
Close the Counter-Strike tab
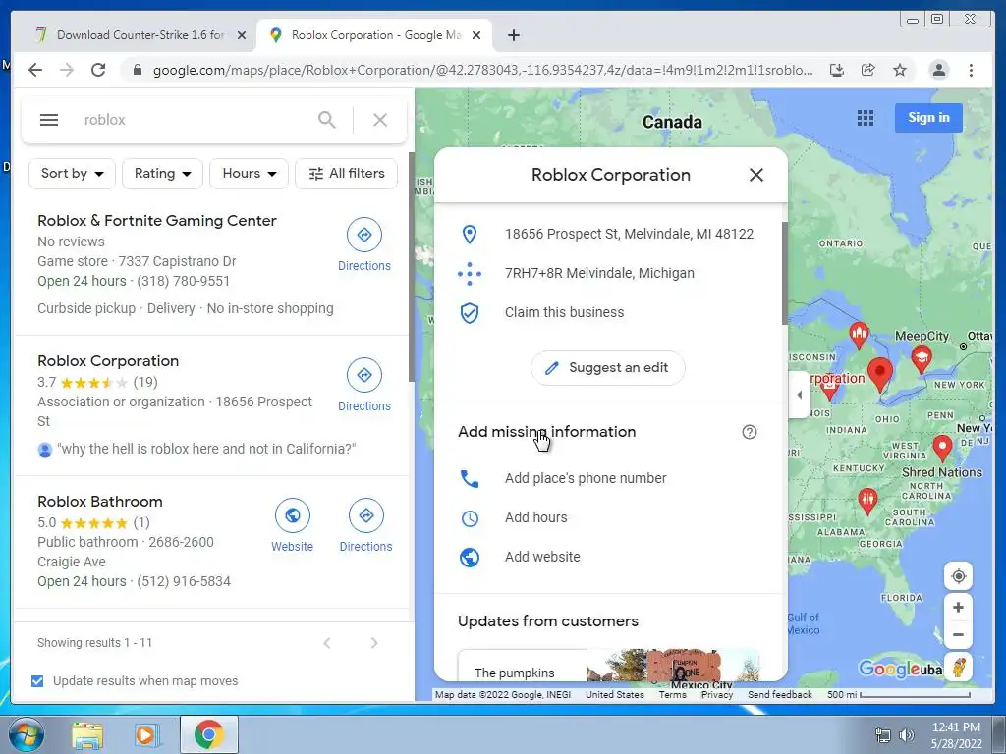click(242, 35)
